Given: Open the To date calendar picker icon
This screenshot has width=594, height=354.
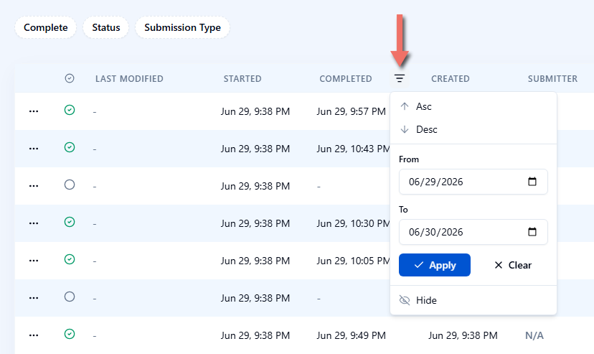Looking at the screenshot, I should pyautogui.click(x=532, y=232).
